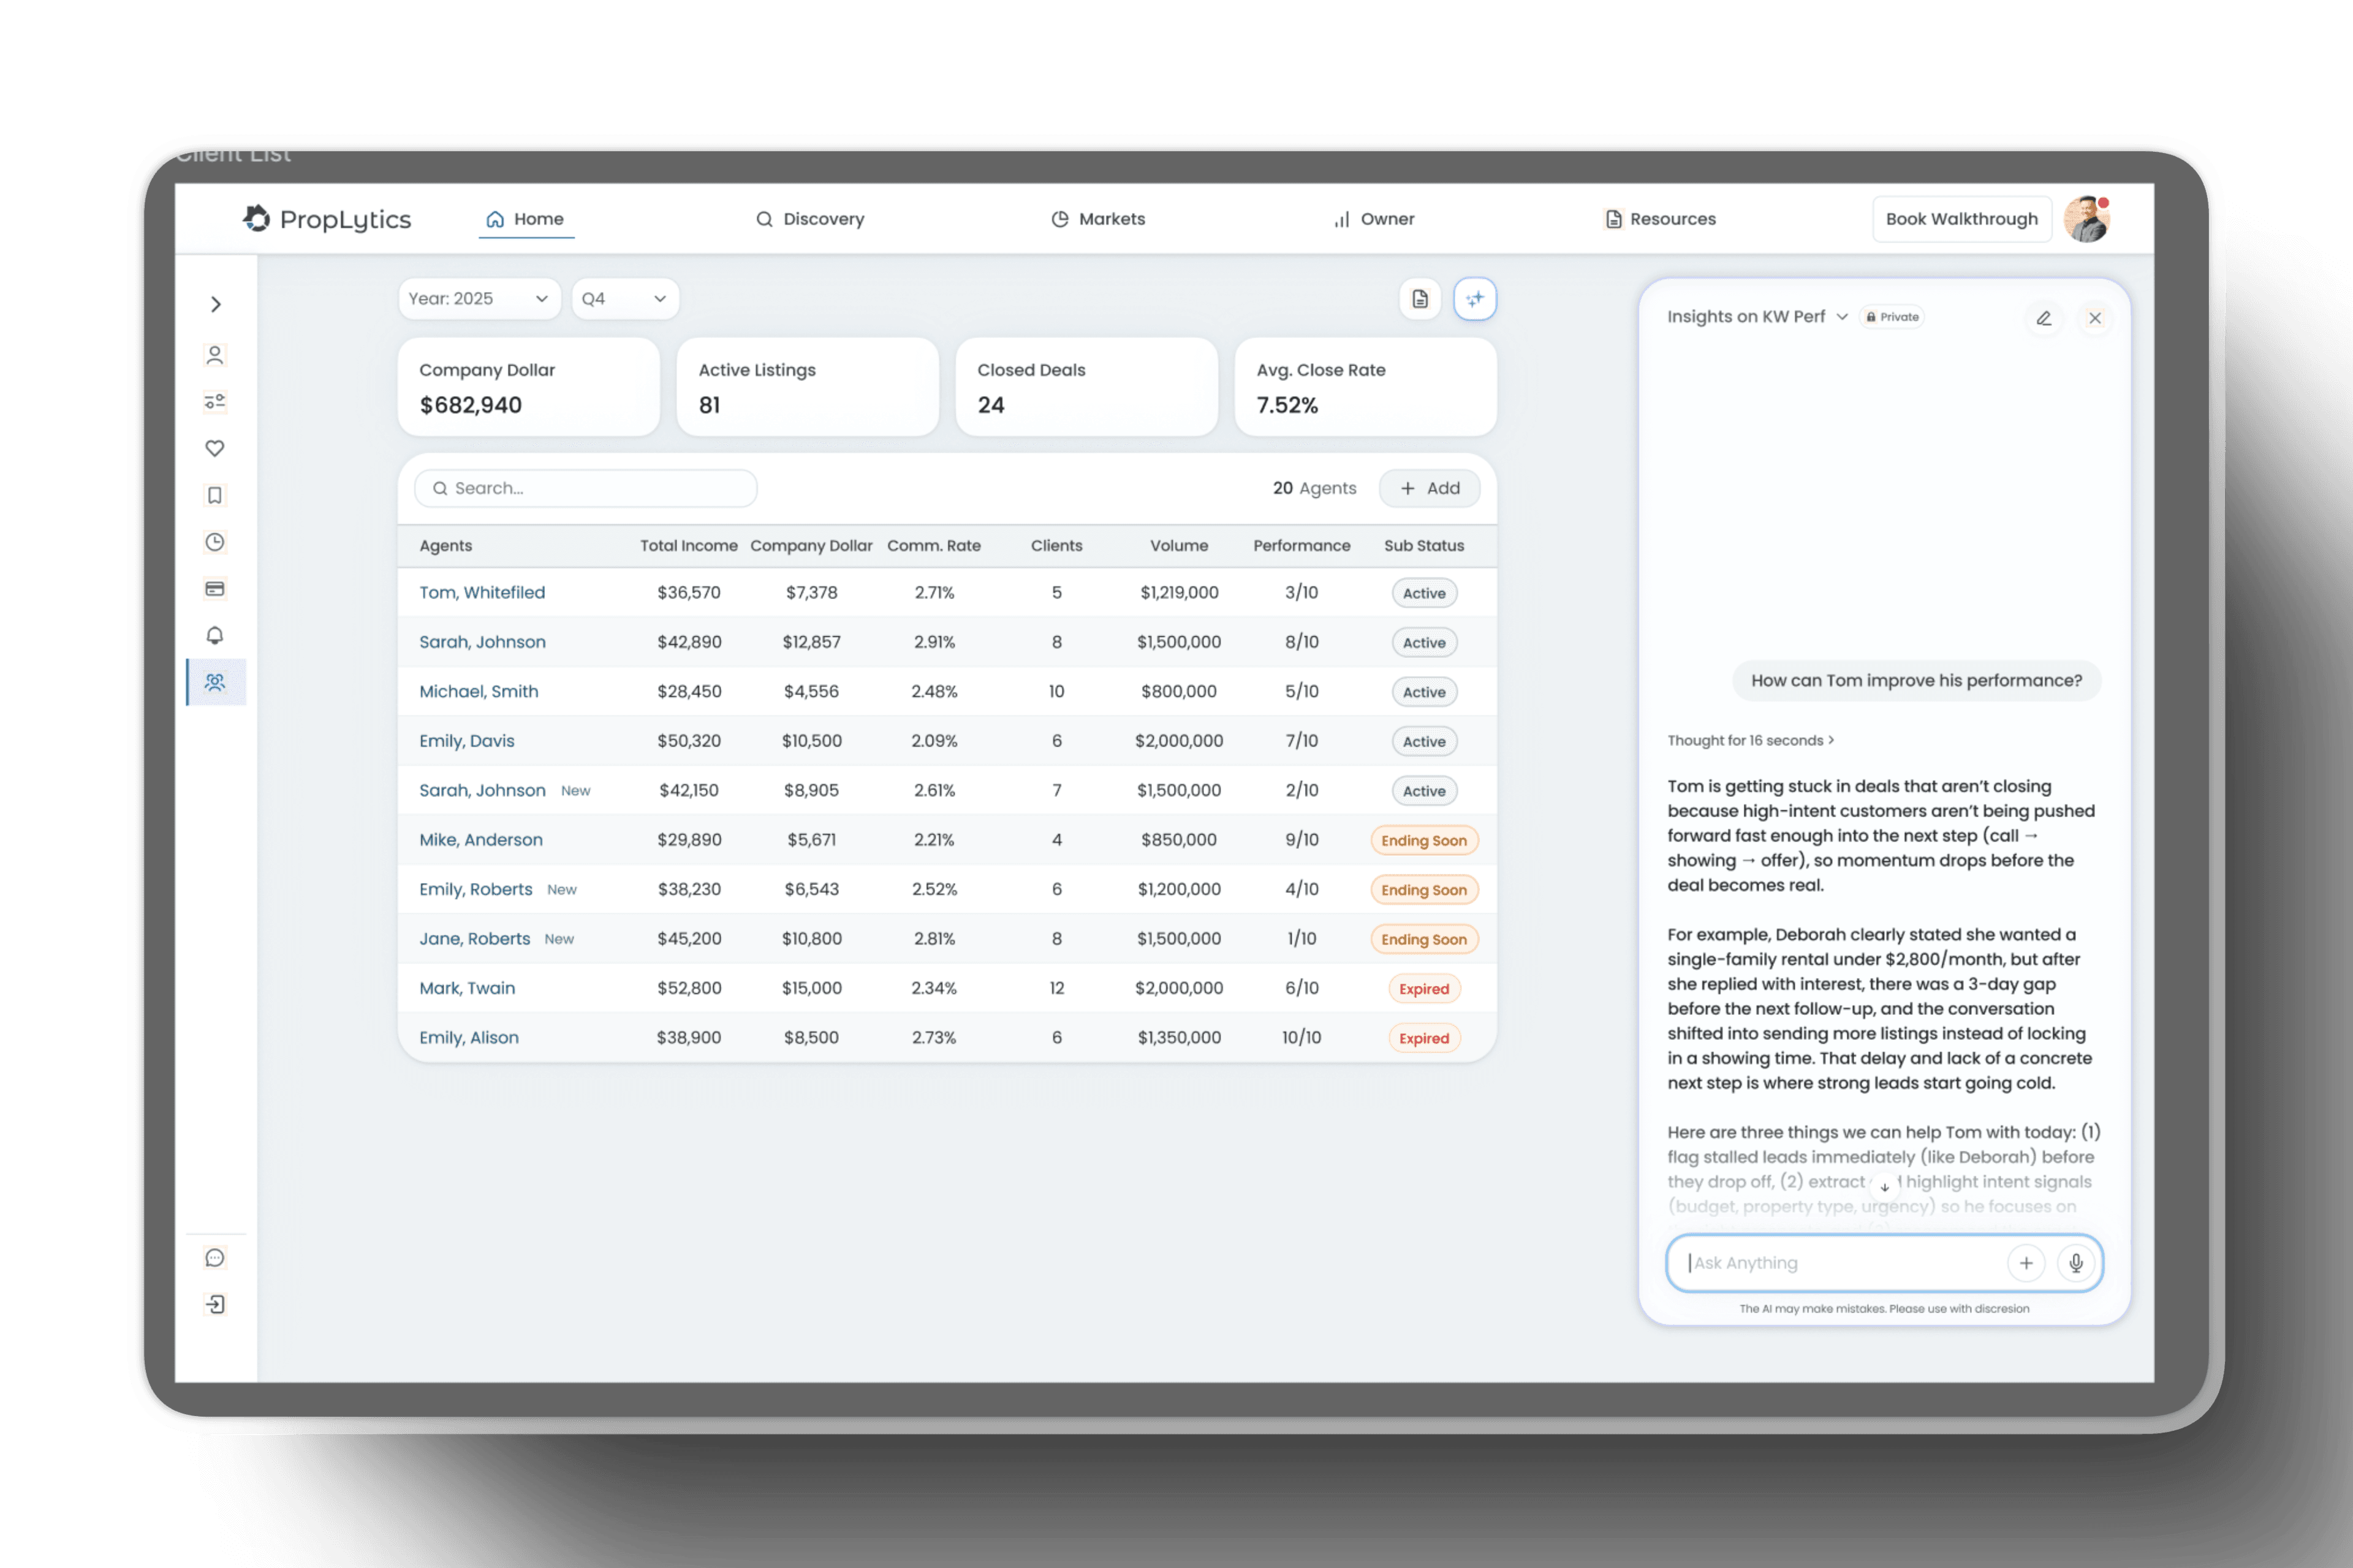The width and height of the screenshot is (2353, 1568).
Task: Click the Add agent button
Action: [1430, 488]
